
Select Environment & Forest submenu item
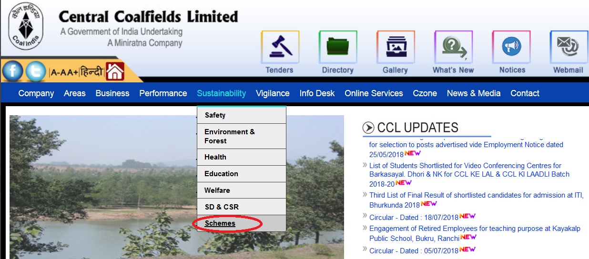point(242,136)
